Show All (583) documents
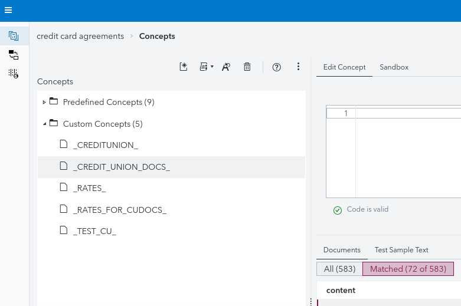Viewport: 461px width, 306px height. 339,269
